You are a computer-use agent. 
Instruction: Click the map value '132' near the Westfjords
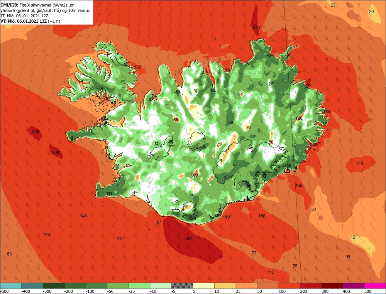point(138,67)
